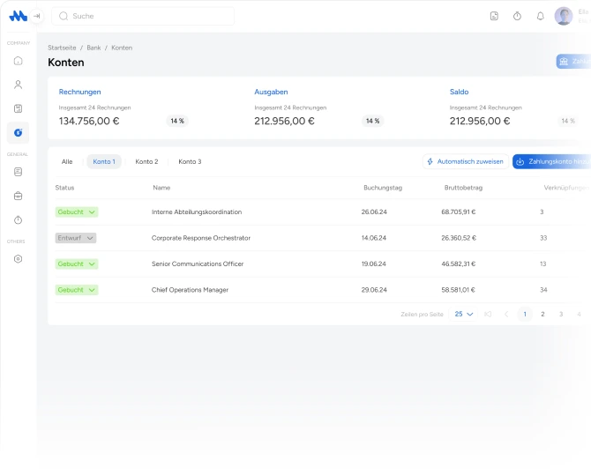This screenshot has width=591, height=475.
Task: Go to page 2 in pagination
Action: pyautogui.click(x=542, y=314)
